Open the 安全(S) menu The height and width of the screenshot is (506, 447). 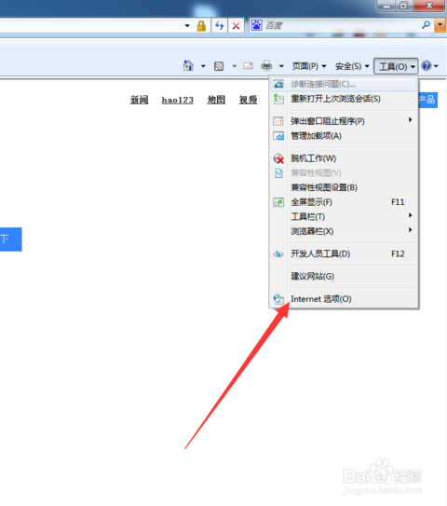pos(352,66)
